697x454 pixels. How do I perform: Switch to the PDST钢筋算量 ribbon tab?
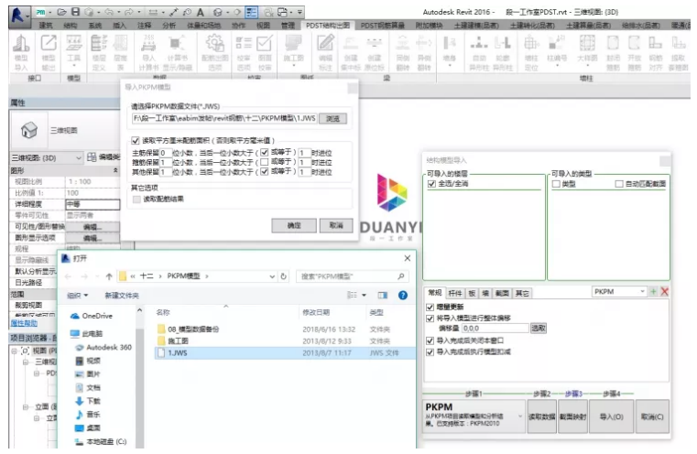point(383,26)
